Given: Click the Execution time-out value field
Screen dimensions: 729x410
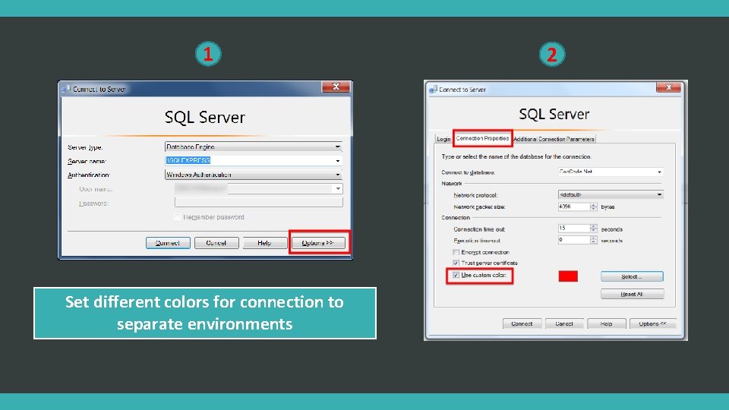Looking at the screenshot, I should point(574,240).
